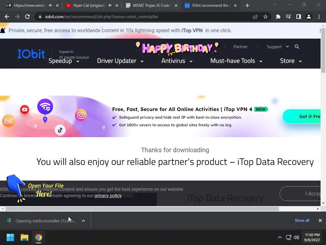Screen dimensions: 326x245
Task: Mute the windows93 tab audio icon
Action: (x=50, y=5)
